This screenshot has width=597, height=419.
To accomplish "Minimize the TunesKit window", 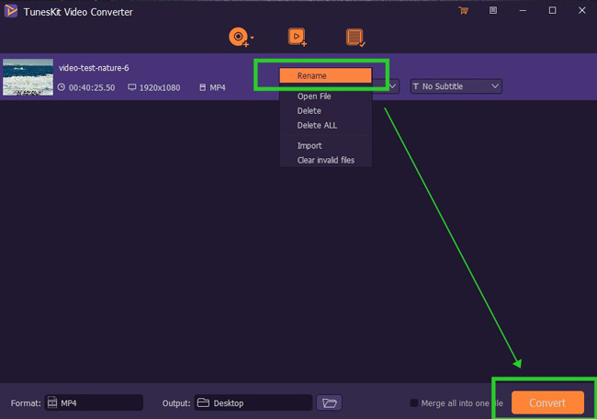I will pos(523,11).
